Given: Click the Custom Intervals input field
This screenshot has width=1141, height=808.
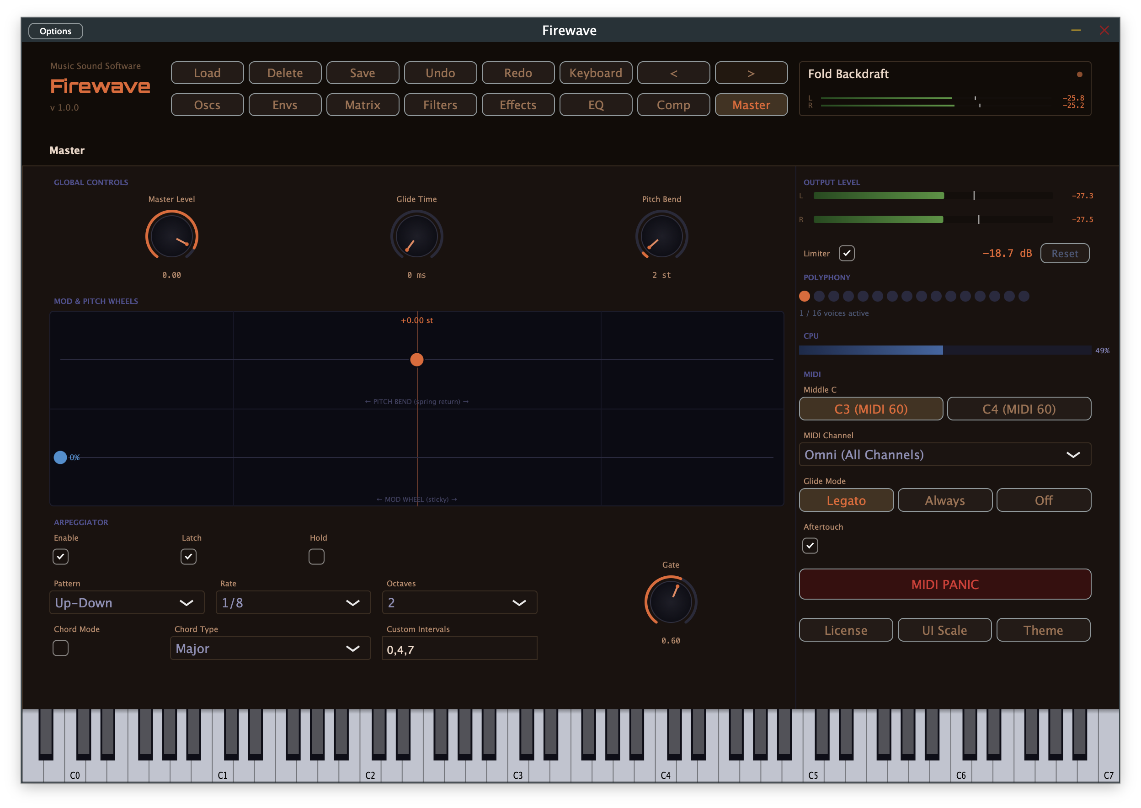Looking at the screenshot, I should pyautogui.click(x=459, y=649).
